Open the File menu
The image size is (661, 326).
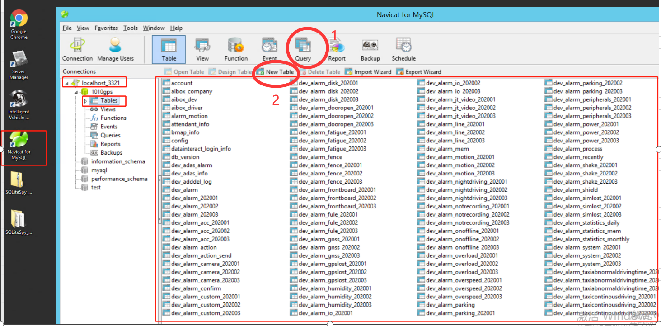coord(67,28)
